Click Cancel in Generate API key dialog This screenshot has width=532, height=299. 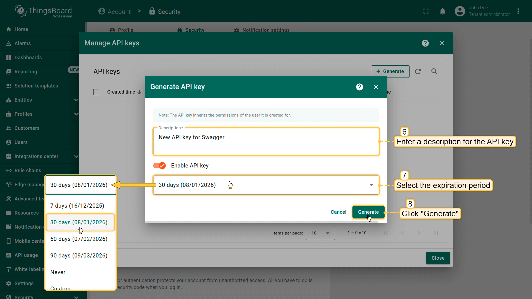(x=338, y=212)
